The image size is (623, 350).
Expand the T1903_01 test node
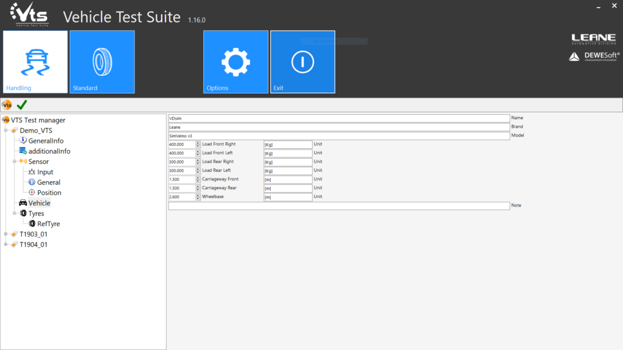point(5,234)
